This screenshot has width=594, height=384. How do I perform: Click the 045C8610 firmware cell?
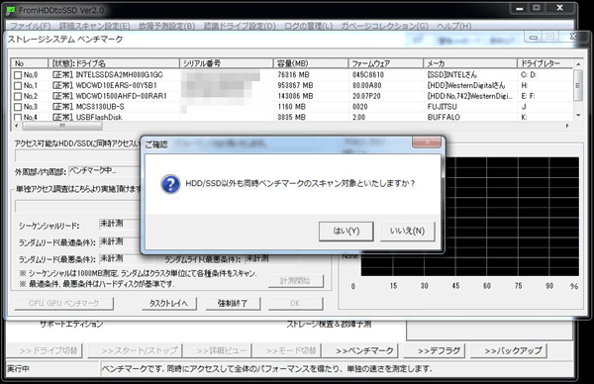click(x=368, y=75)
